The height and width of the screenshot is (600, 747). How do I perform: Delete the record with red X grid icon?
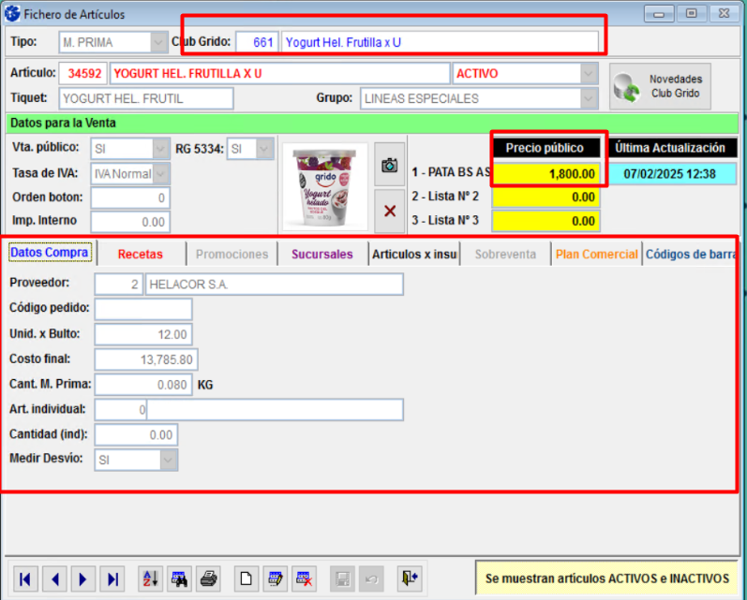point(305,578)
